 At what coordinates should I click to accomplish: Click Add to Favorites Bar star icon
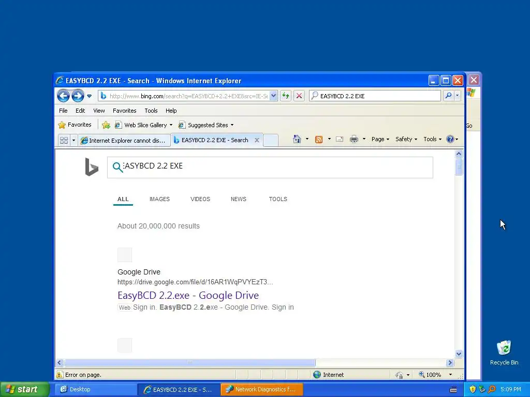click(x=106, y=125)
